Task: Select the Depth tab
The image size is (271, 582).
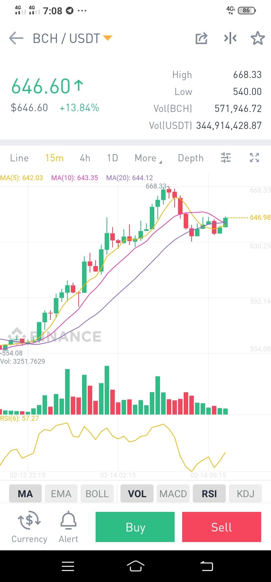Action: [x=191, y=158]
